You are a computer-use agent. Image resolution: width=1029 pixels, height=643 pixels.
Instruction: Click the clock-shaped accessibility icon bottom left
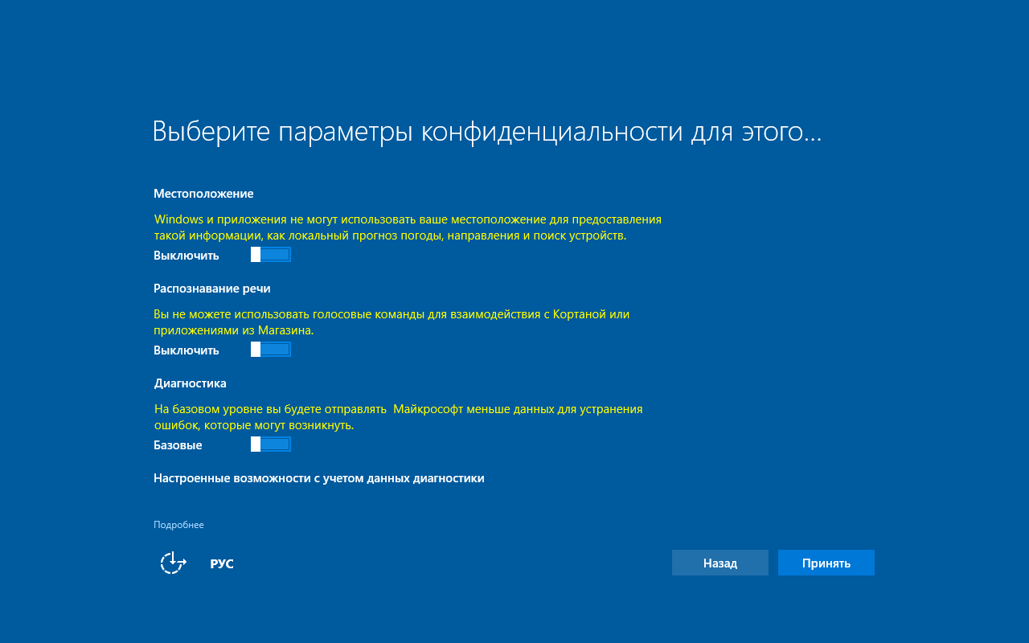(x=171, y=563)
